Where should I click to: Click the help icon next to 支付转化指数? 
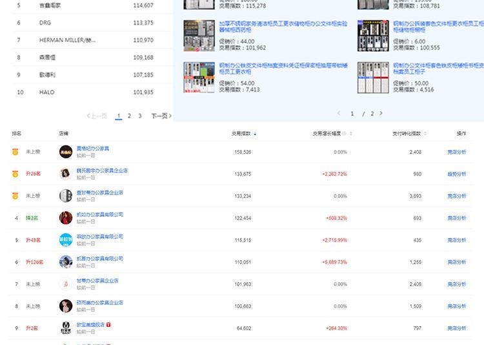pos(424,134)
